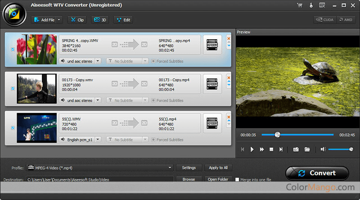Image resolution: width=360 pixels, height=200 pixels.
Task: Open English pcm_s1 audio track dropdown
Action: point(98,140)
